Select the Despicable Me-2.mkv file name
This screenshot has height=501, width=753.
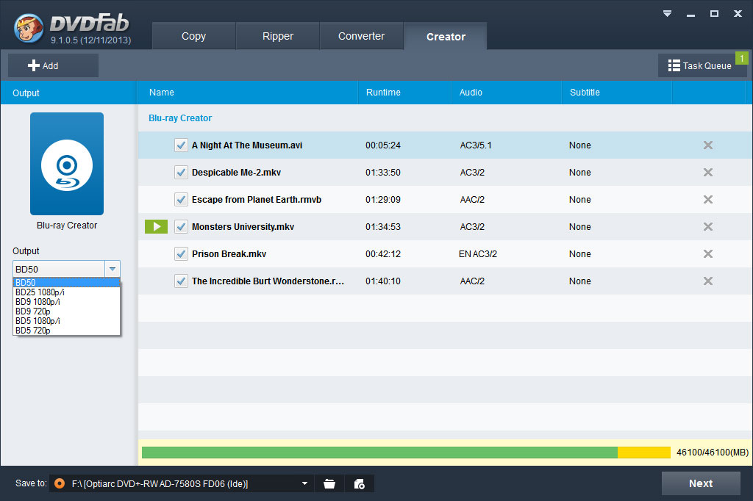point(236,173)
